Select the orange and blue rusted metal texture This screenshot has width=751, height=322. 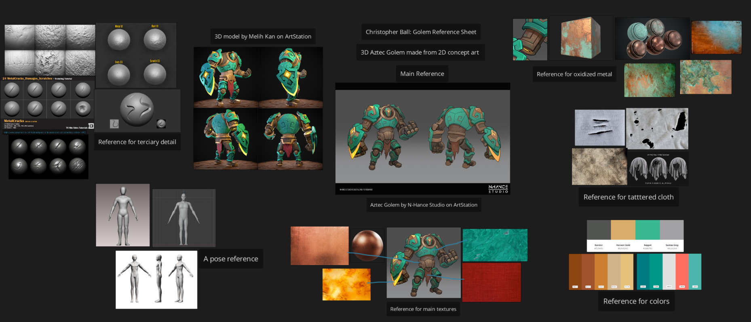click(x=716, y=38)
